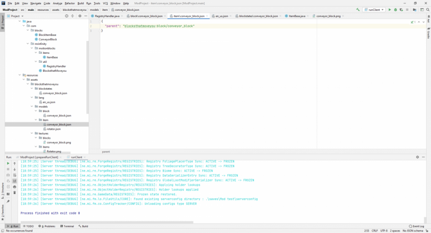
Task: Click the run anything window icon in the top toolbar
Action: click(422, 9)
